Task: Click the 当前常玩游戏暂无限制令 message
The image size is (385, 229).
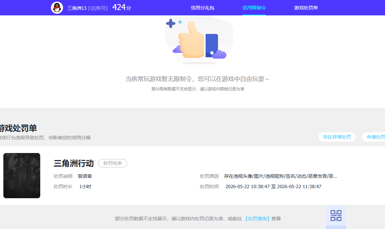Action: tap(197, 79)
